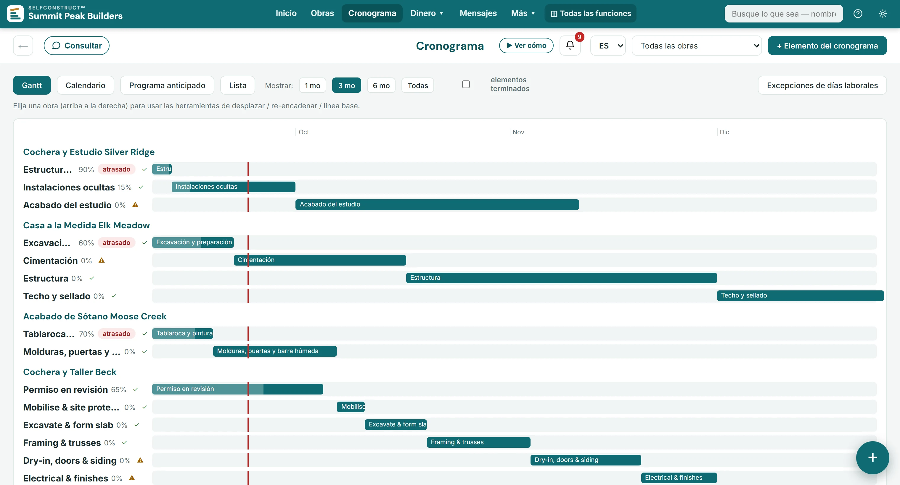This screenshot has height=485, width=900.
Task: Switch to Programa anticipado tab
Action: (167, 85)
